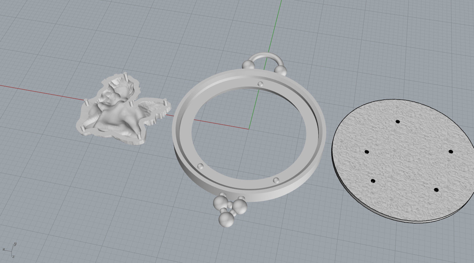Click the topmost peg on the ring ledge
The image size is (474, 263).
(261, 84)
